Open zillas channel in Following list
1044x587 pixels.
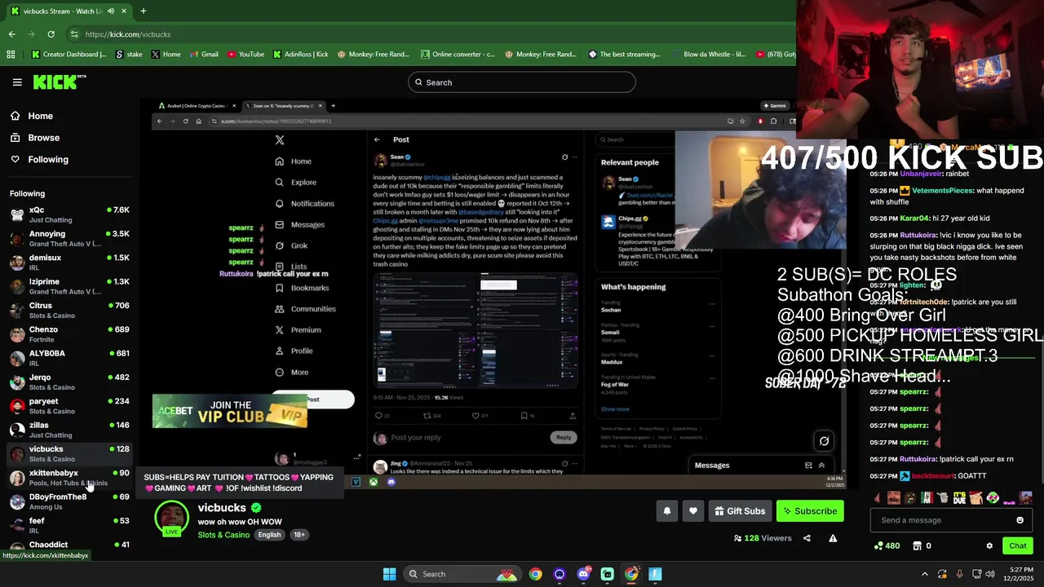point(69,430)
